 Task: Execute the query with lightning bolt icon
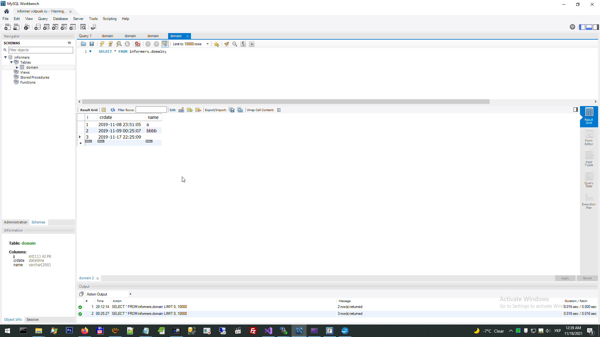coord(102,44)
